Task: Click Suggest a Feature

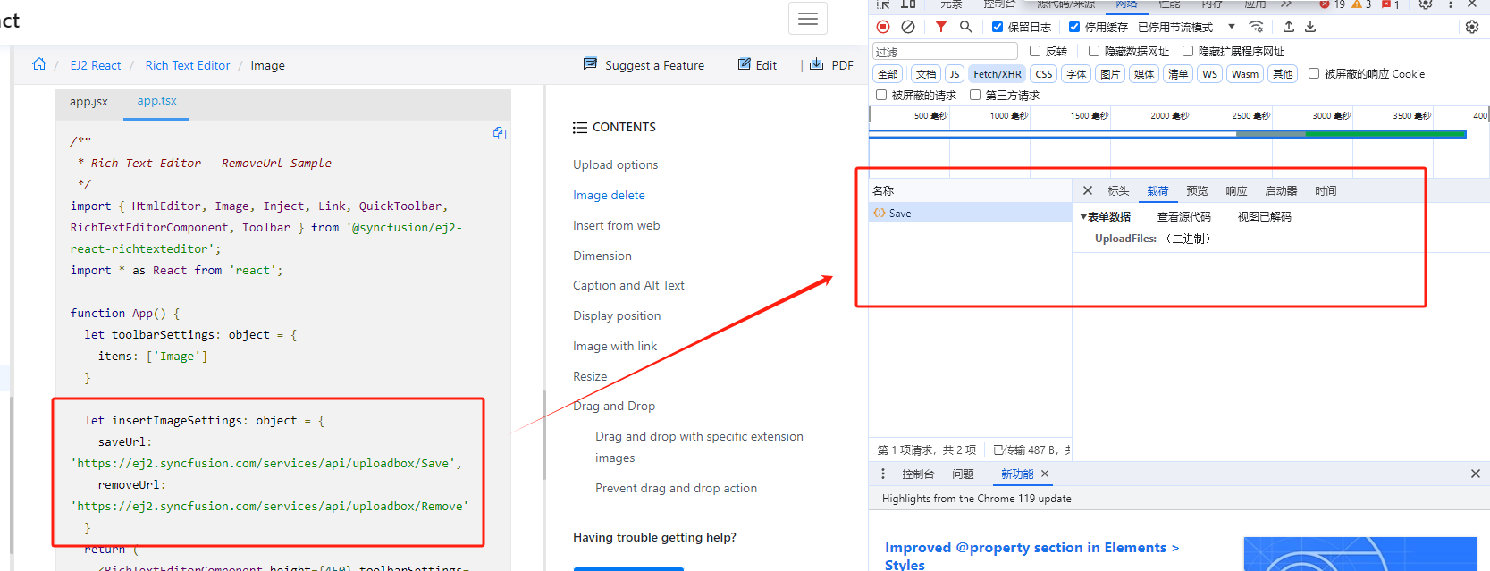Action: [x=644, y=65]
